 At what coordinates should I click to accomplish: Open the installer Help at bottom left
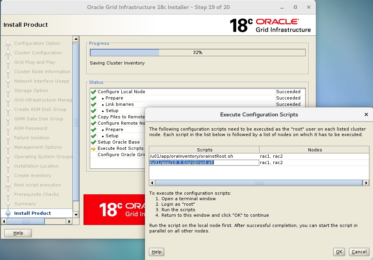18,233
